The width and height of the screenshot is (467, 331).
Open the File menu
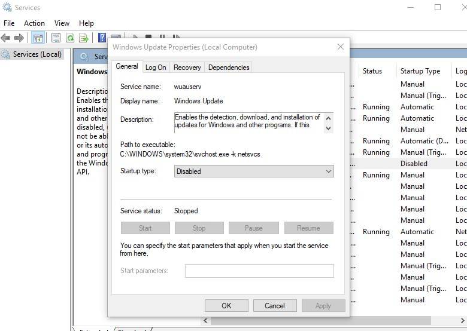pos(9,23)
